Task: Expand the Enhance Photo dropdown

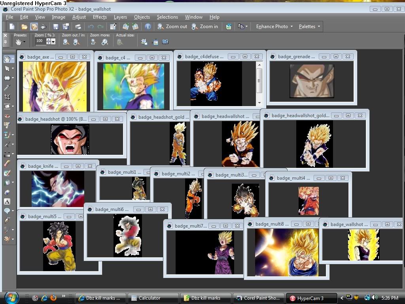Action: (274, 27)
